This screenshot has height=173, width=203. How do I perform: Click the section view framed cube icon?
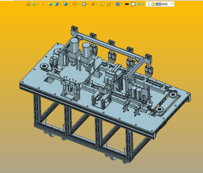click(x=84, y=4)
